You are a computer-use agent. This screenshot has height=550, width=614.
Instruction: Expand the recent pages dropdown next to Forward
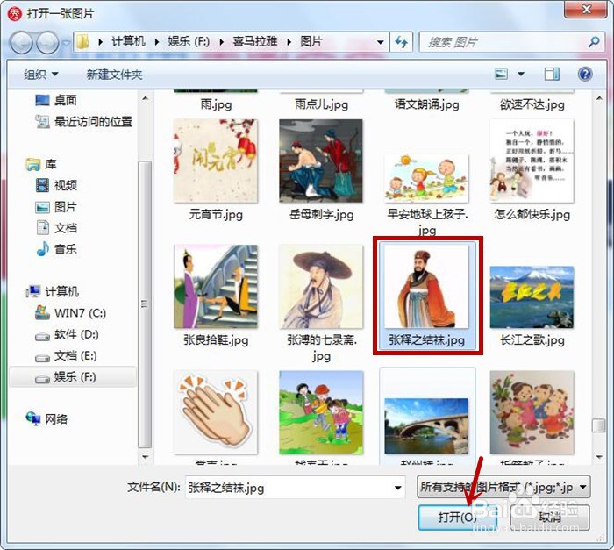(65, 42)
